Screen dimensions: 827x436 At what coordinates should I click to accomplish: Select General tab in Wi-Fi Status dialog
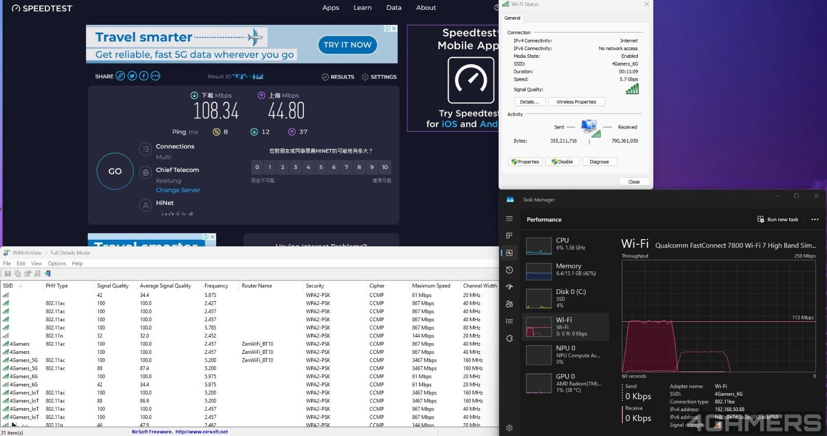click(512, 18)
